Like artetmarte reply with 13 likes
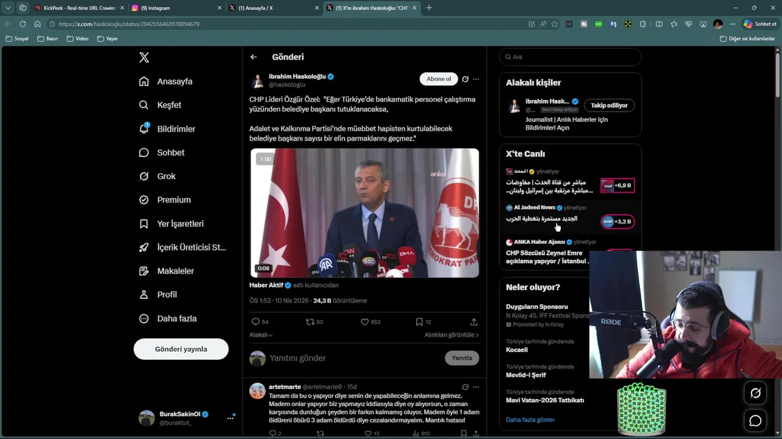The height and width of the screenshot is (439, 782). click(x=368, y=434)
